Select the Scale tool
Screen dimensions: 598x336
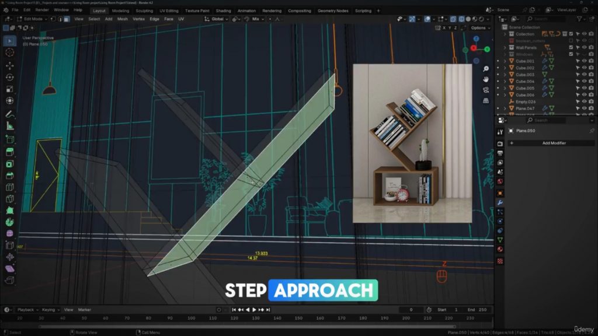pos(10,89)
